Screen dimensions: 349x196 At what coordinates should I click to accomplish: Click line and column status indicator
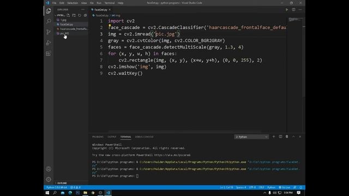click(x=227, y=187)
